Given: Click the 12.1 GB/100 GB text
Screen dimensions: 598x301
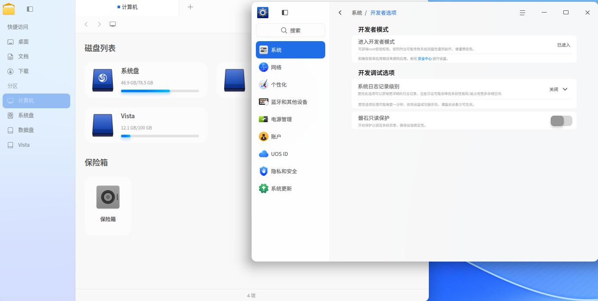Looking at the screenshot, I should [x=137, y=127].
